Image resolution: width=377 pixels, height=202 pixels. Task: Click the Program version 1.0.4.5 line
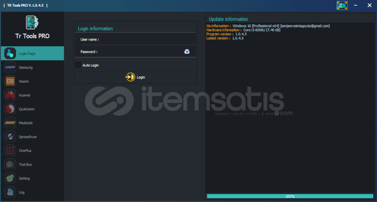227,34
